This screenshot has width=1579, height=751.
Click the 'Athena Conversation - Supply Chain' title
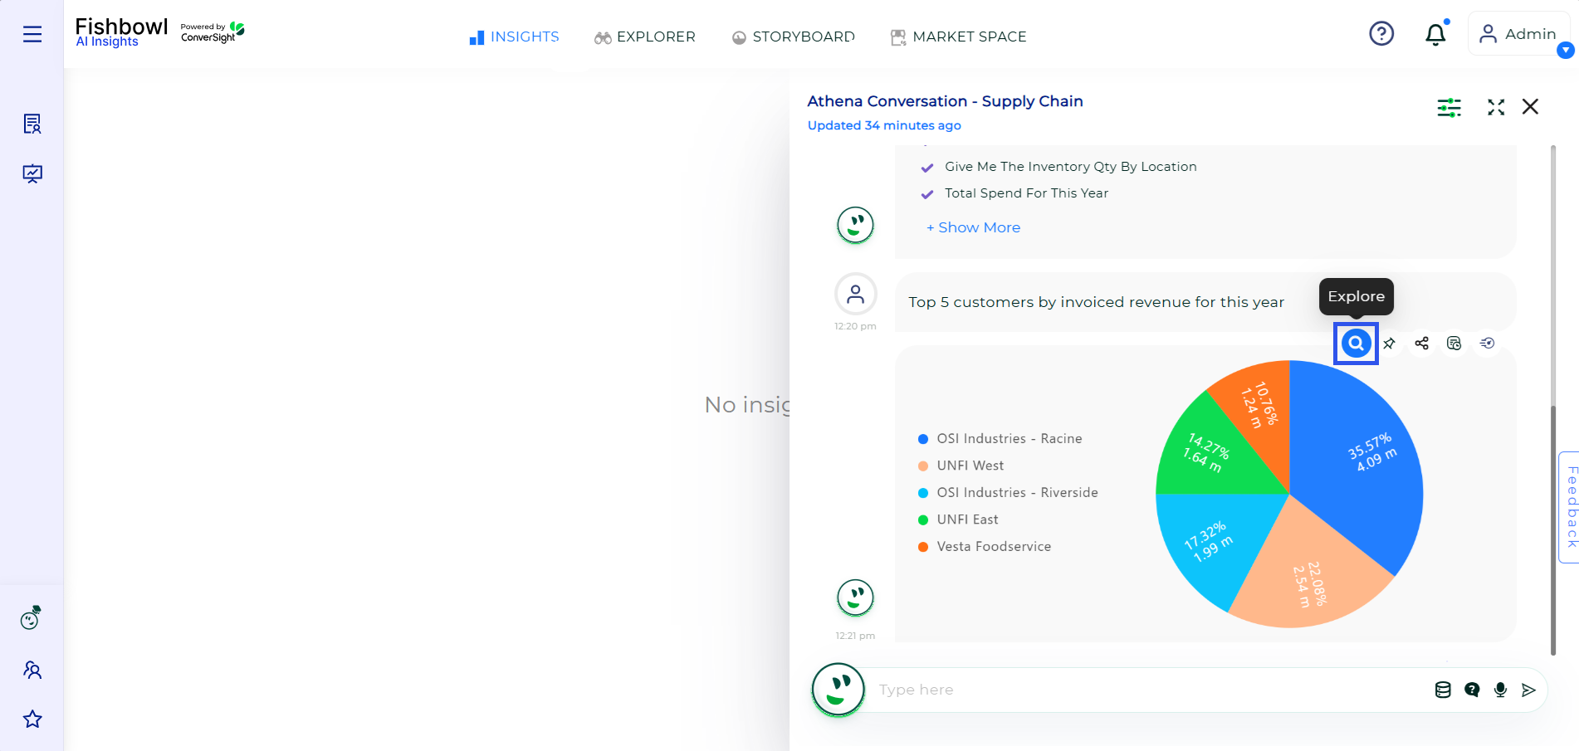(x=945, y=101)
